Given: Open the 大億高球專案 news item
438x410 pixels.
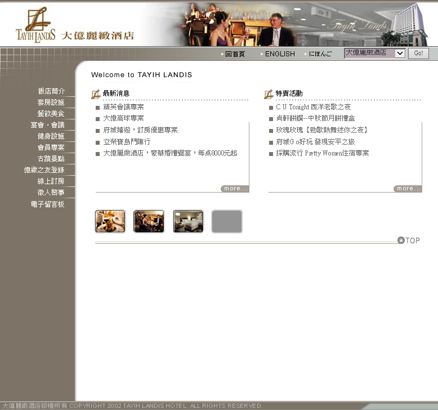Looking at the screenshot, I should click(123, 118).
